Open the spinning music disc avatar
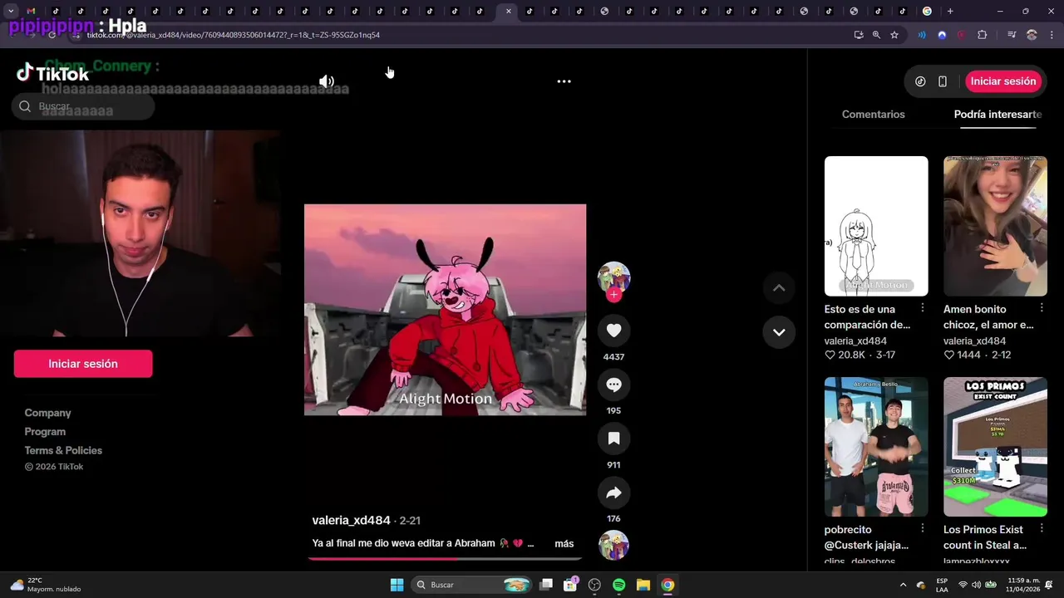Image resolution: width=1064 pixels, height=598 pixels. pyautogui.click(x=613, y=546)
